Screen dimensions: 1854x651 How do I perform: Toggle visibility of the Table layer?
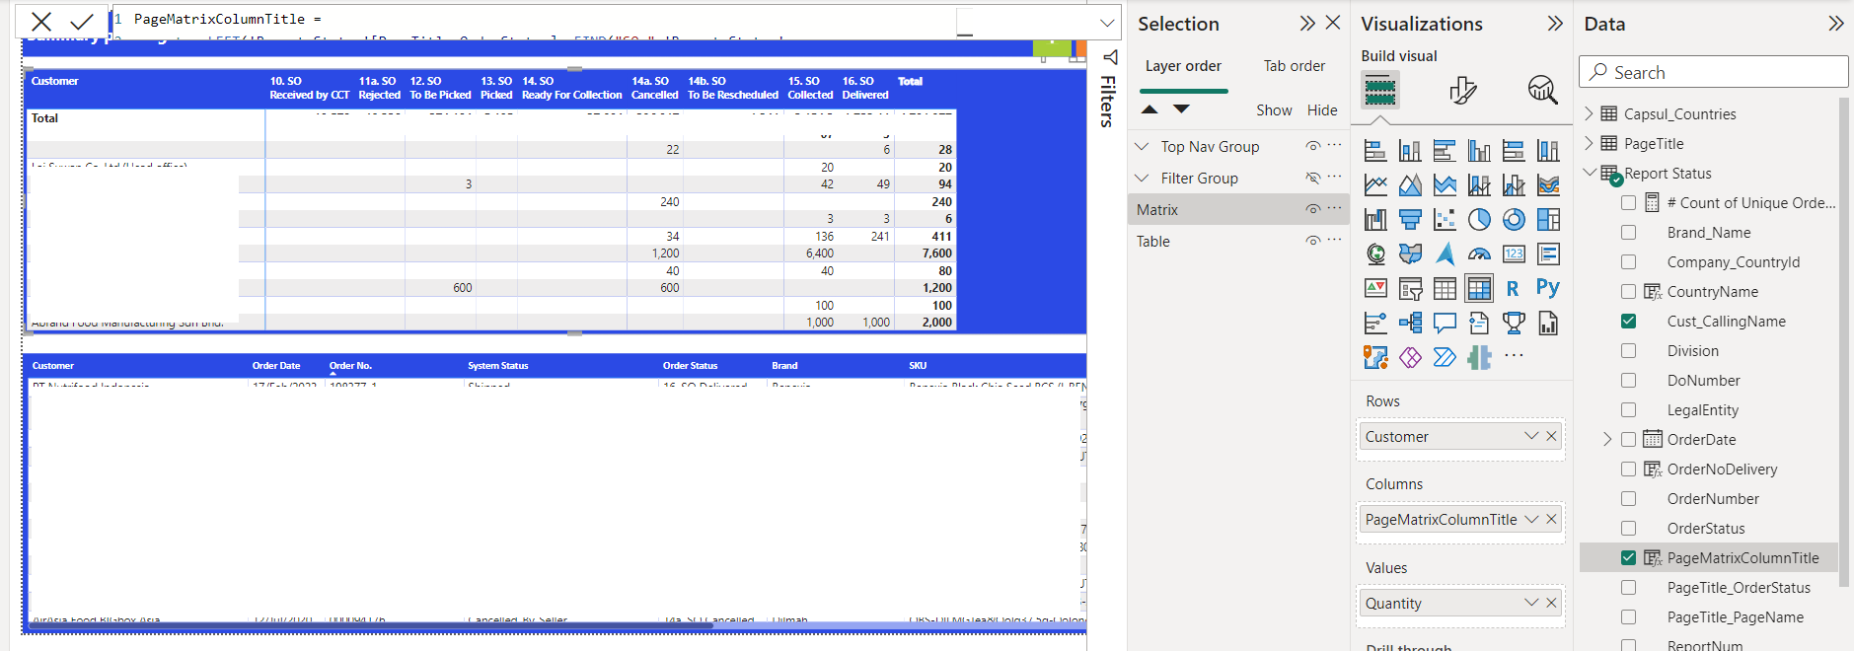1312,241
